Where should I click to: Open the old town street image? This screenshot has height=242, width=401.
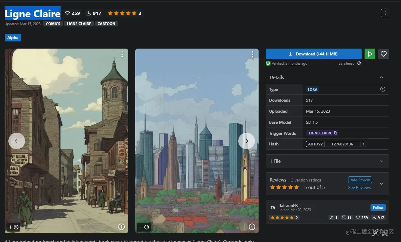point(66,141)
